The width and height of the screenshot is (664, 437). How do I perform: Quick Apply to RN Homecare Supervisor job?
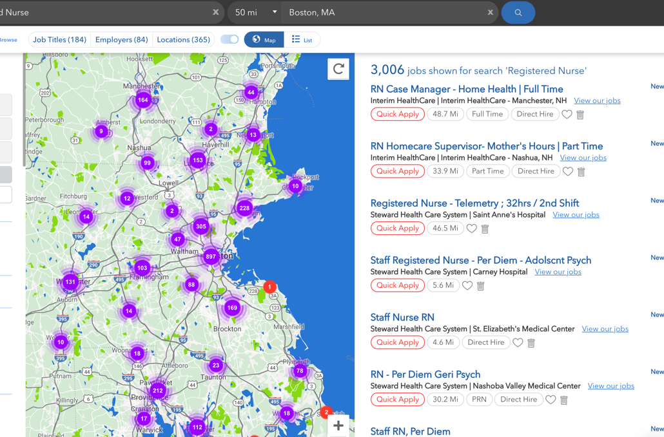point(398,171)
